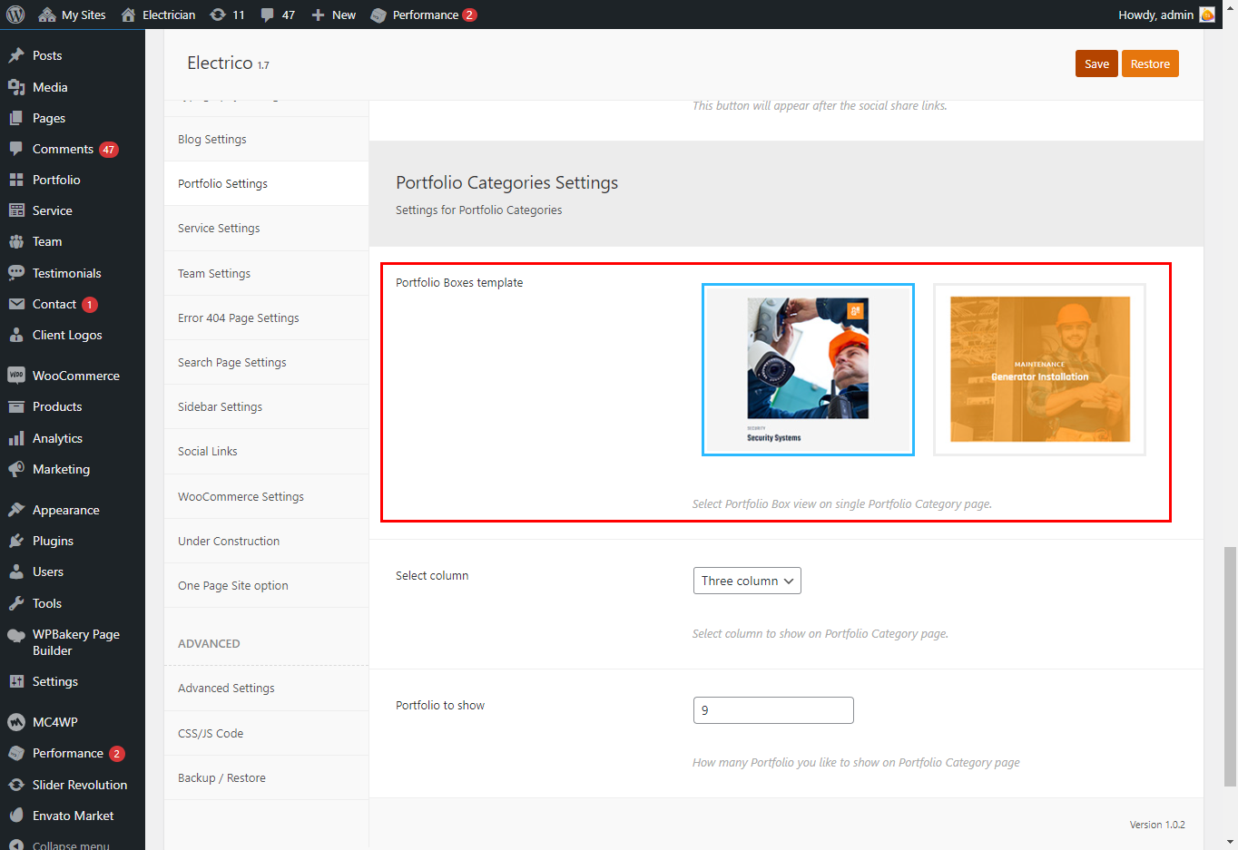The image size is (1238, 850).
Task: Click the comments bubble icon in admin bar
Action: (268, 15)
